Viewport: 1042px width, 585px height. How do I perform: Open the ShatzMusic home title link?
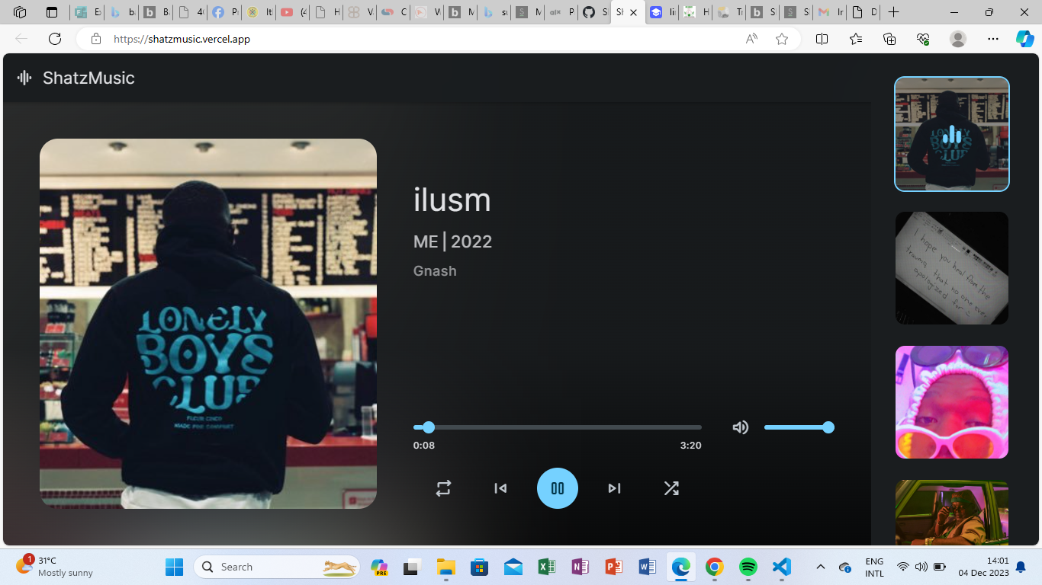[88, 78]
